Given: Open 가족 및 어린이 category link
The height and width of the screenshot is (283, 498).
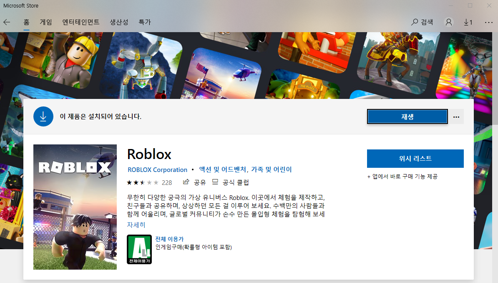Looking at the screenshot, I should coord(272,169).
